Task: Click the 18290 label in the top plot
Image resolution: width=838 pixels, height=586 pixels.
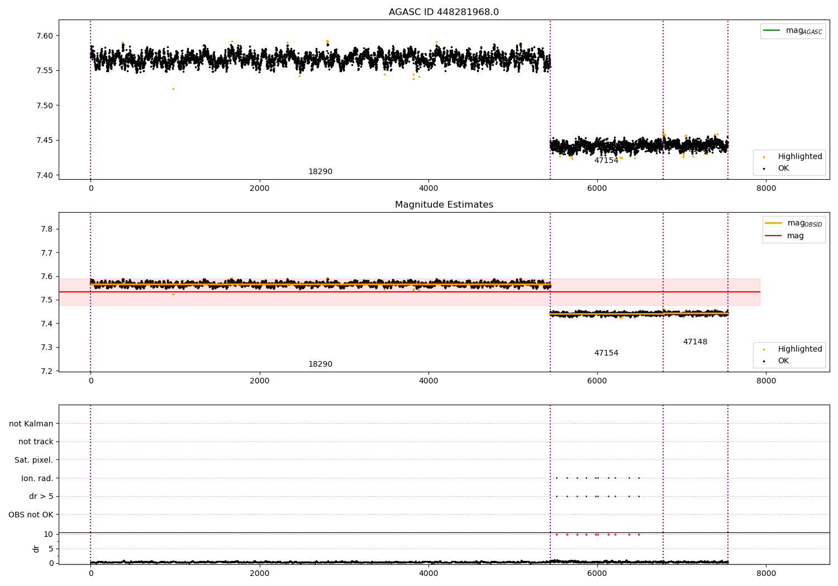Action: [x=320, y=171]
